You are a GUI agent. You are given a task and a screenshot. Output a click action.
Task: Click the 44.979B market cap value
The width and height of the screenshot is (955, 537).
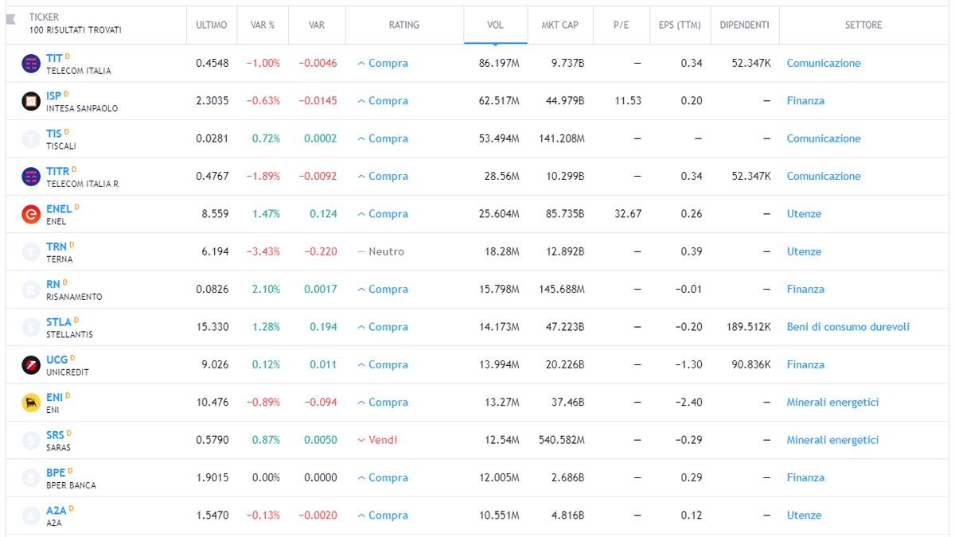coord(563,101)
